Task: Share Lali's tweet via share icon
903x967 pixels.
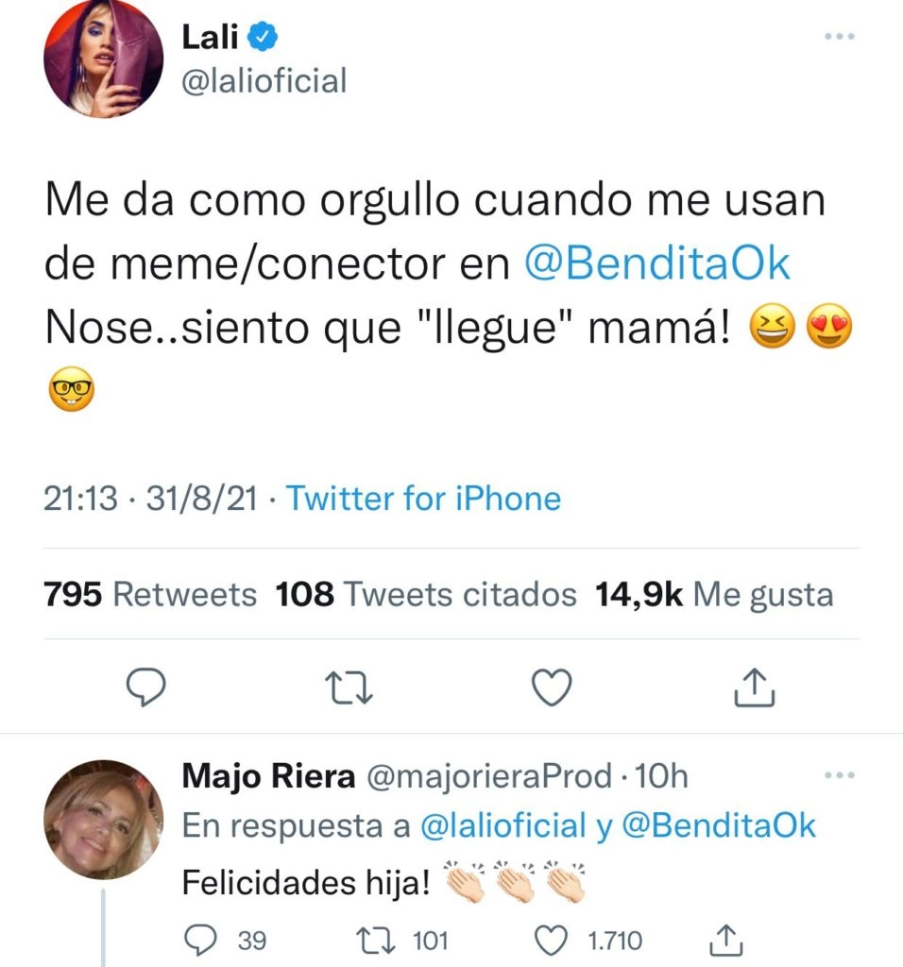Action: (755, 688)
